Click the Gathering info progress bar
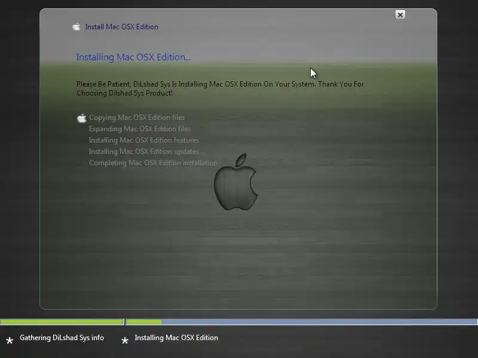Screen dimensions: 478x358 62,322
